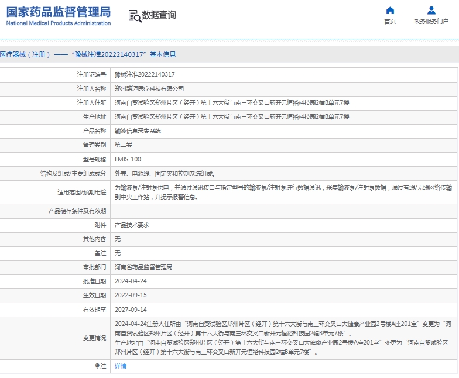Click 外壳、电源线、固定夹和控制系统组成 text
The height and width of the screenshot is (378, 459).
point(165,173)
